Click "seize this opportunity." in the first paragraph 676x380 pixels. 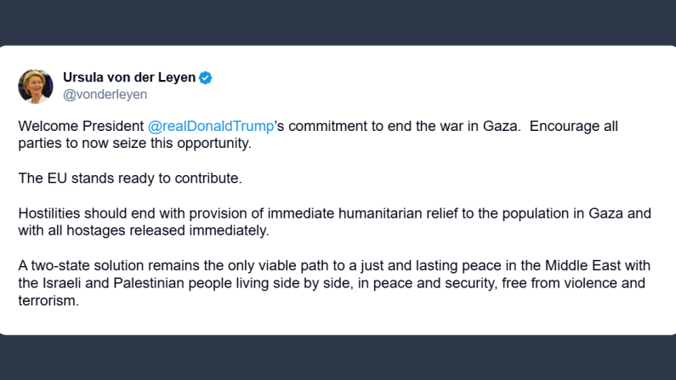pos(186,143)
